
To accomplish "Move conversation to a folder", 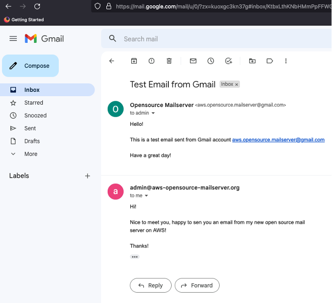I will click(252, 61).
